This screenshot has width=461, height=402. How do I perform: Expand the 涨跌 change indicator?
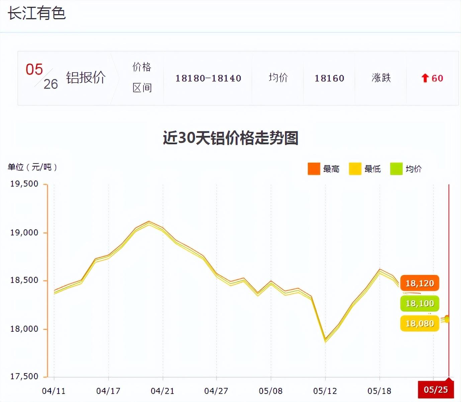(x=381, y=78)
